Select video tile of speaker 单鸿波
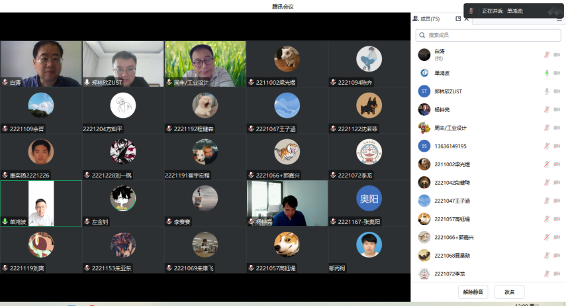The image size is (566, 306). 41,203
